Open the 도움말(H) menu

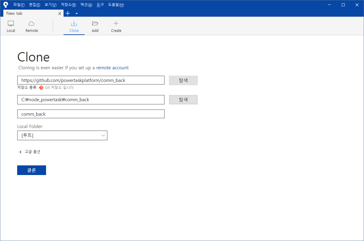tap(116, 5)
